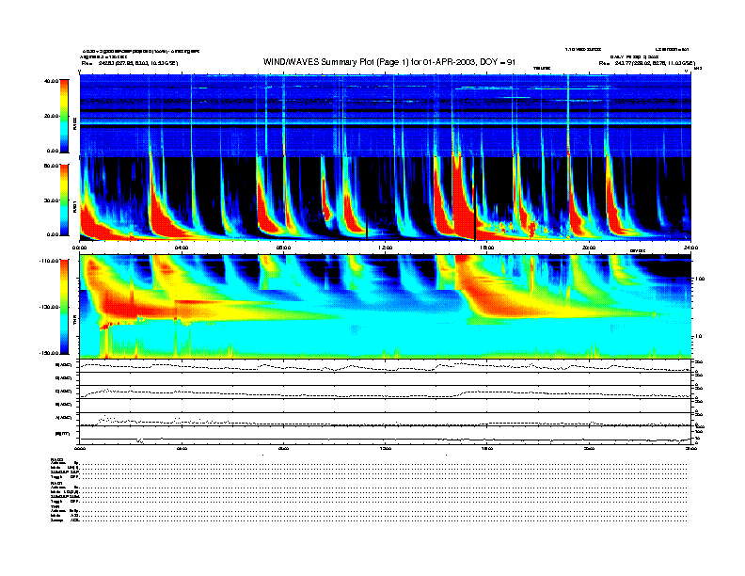Select the 20:00 label below RAD1 panel
745x576 pixels.
pos(589,248)
